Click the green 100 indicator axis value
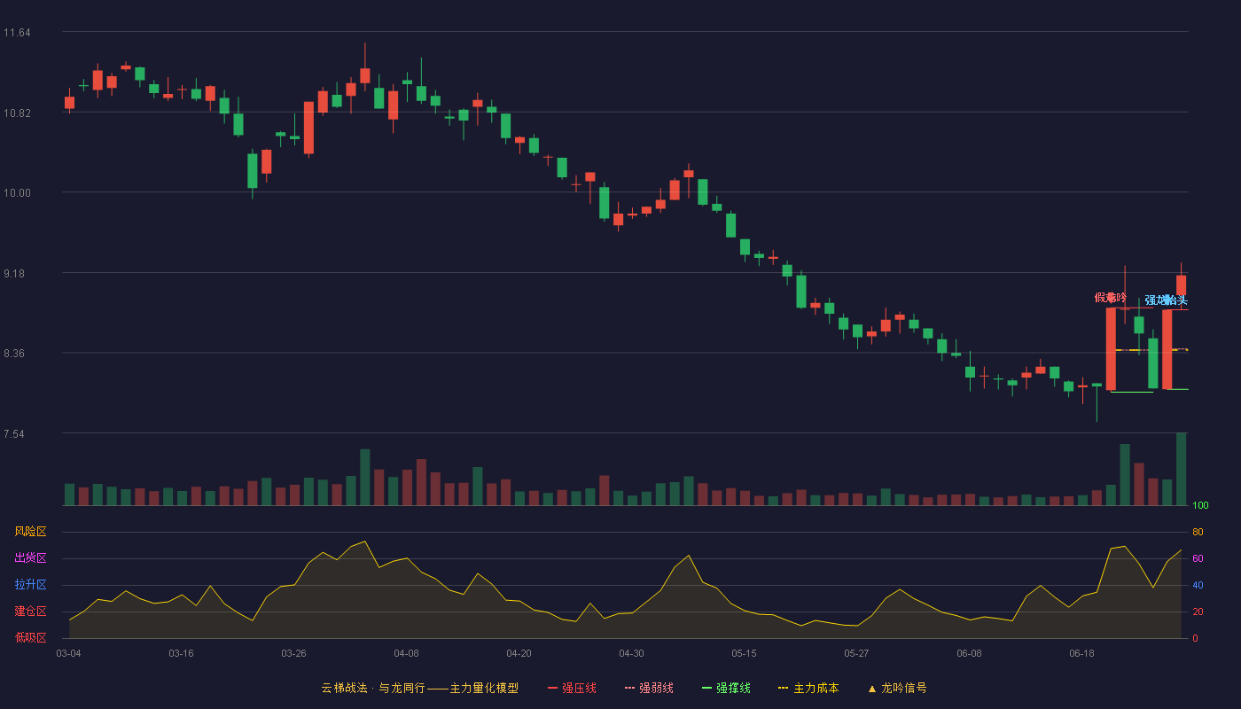 click(x=1200, y=506)
